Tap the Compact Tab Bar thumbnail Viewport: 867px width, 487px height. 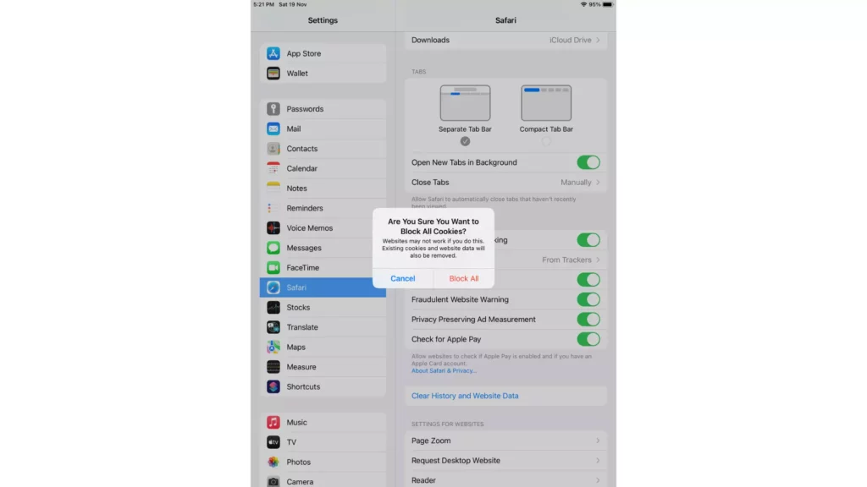[546, 103]
